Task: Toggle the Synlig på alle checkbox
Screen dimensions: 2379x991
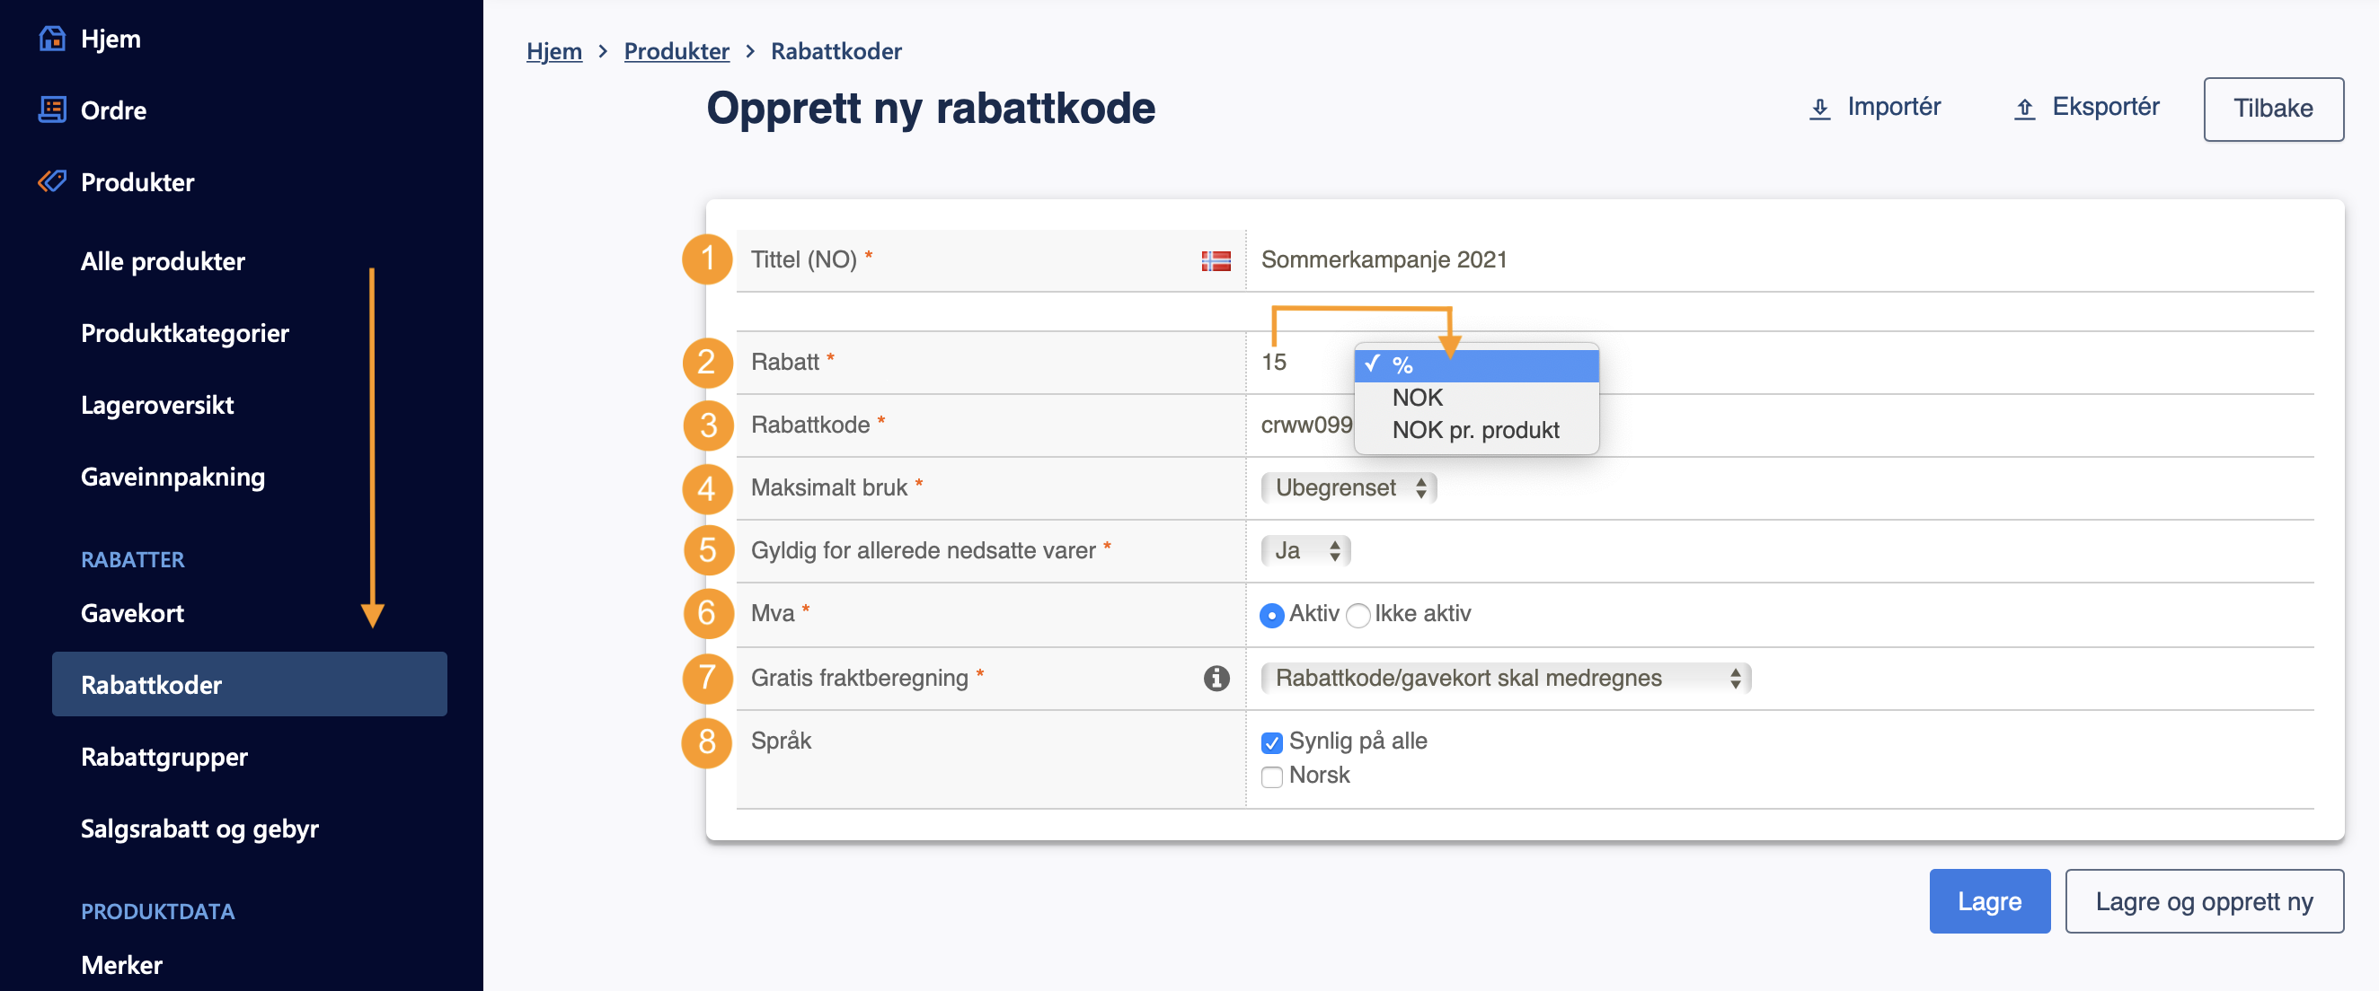Action: (x=1271, y=742)
